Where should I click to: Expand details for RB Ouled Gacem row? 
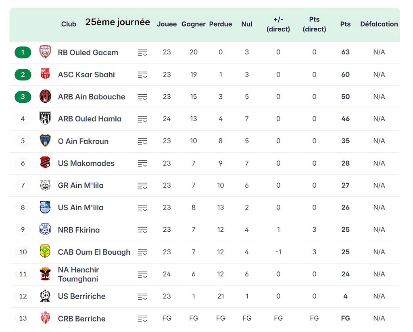tap(142, 53)
